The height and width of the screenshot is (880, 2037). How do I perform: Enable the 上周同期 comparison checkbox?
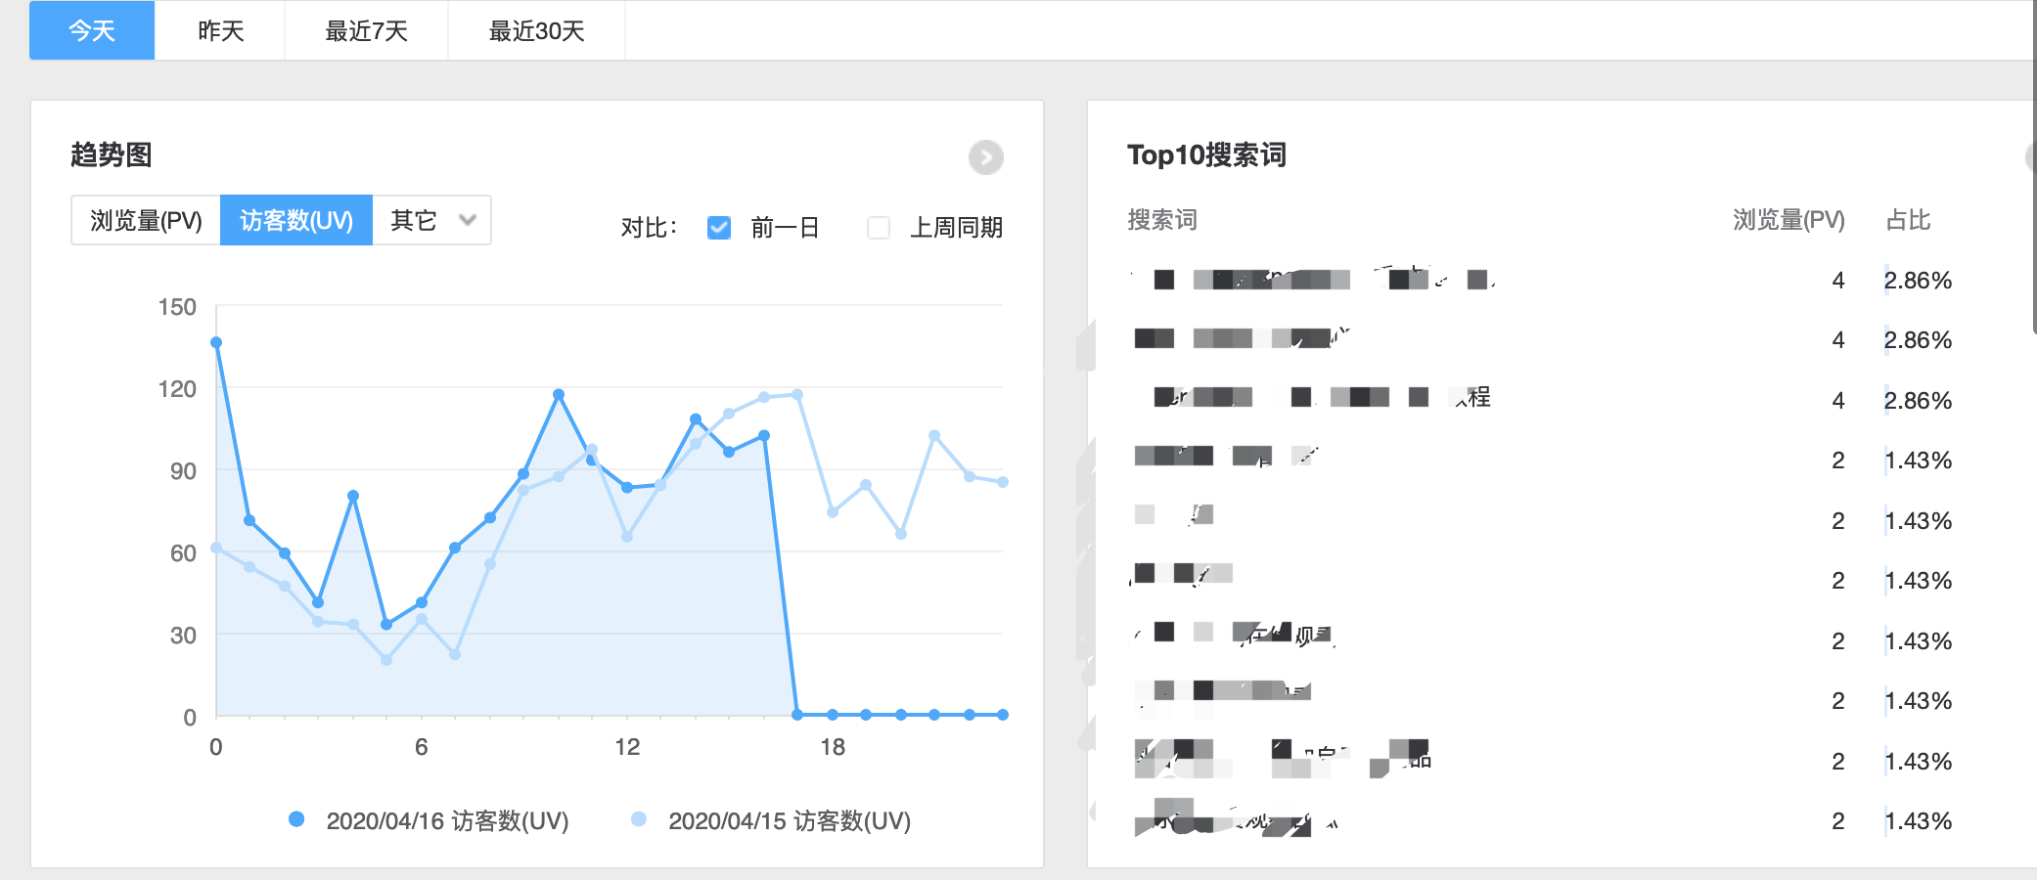pyautogui.click(x=879, y=228)
